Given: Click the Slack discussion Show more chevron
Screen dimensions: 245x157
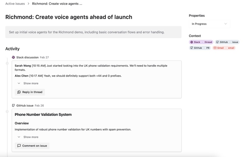Looking at the screenshot, I should click(x=19, y=83).
